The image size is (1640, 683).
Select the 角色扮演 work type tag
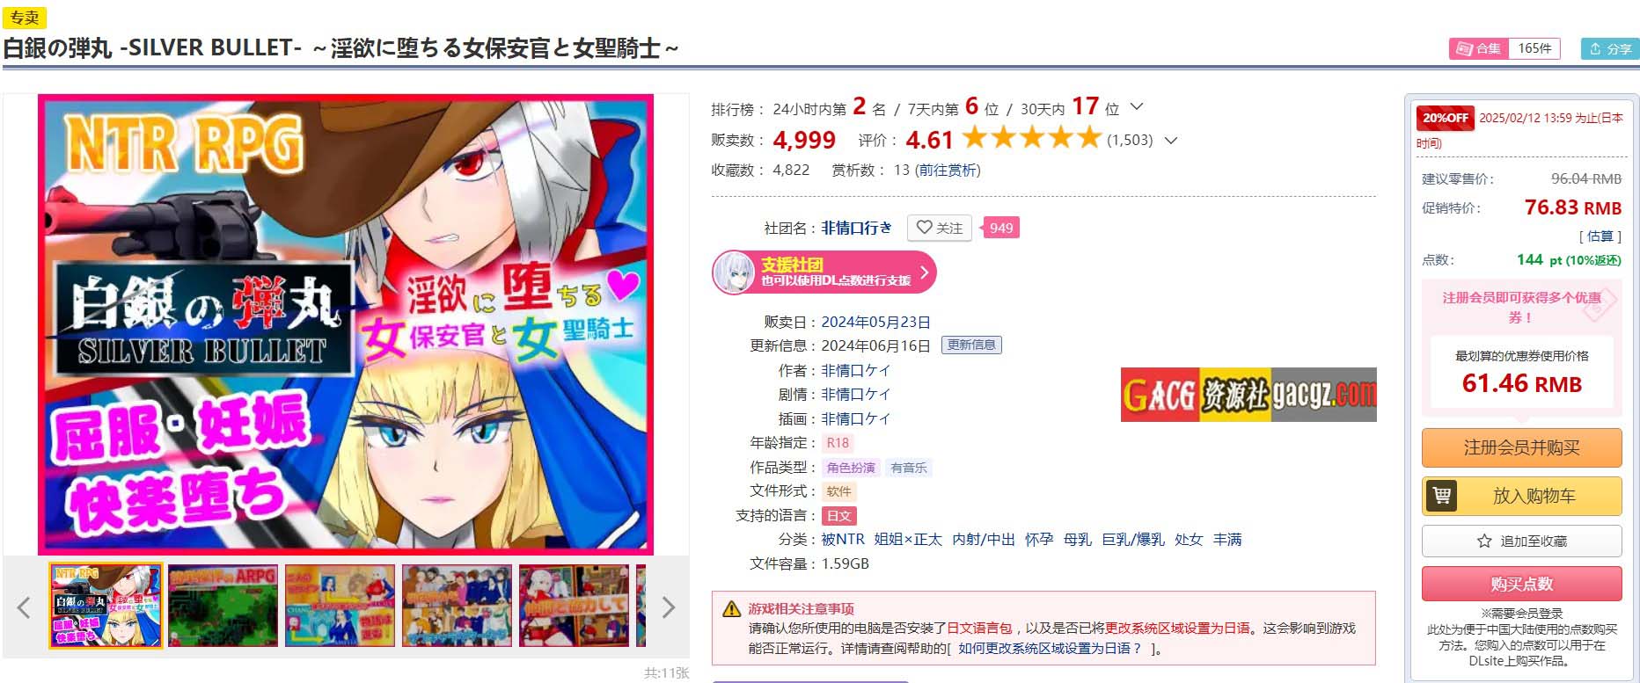[x=851, y=468]
